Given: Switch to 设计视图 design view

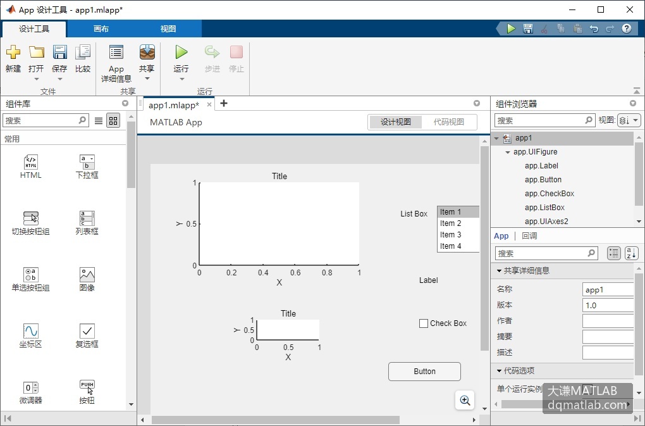Looking at the screenshot, I should point(396,122).
